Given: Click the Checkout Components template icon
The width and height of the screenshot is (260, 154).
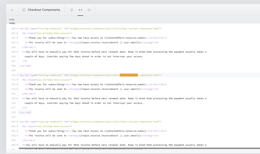Looking at the screenshot, I should [24, 10].
